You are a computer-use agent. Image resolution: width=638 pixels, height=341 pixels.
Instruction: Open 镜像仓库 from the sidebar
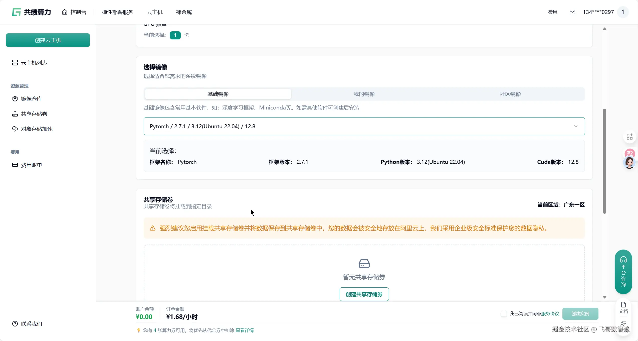31,99
